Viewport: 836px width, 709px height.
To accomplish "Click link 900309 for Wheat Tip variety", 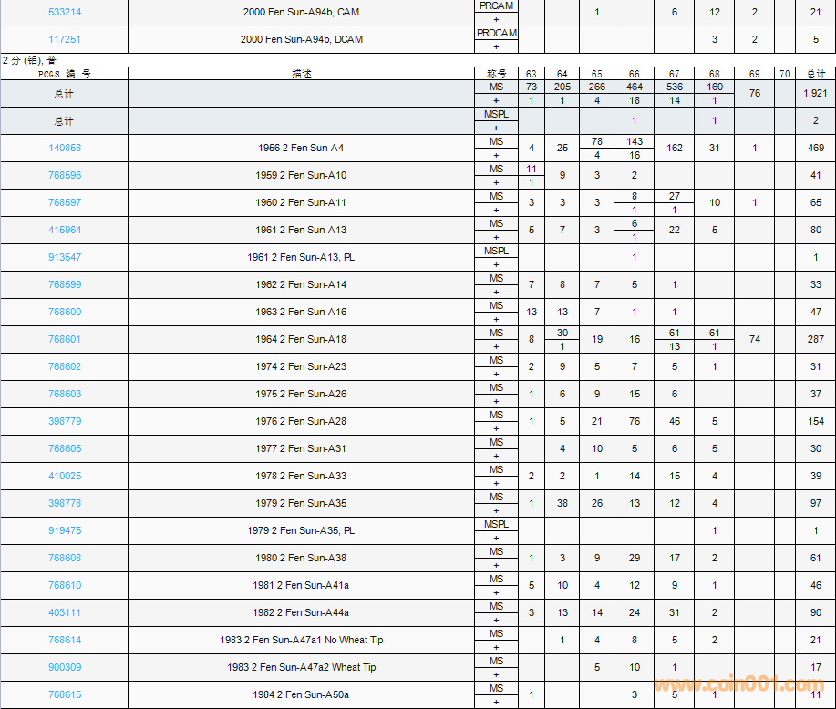I will tap(64, 667).
